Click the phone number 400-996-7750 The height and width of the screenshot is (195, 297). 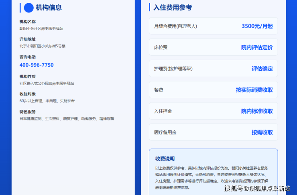tap(37, 65)
